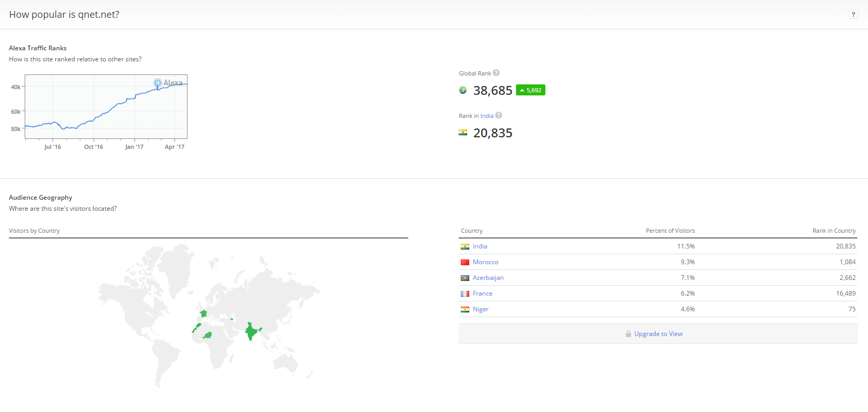
Task: Click the lock icon beside Upgrade to View
Action: 628,334
